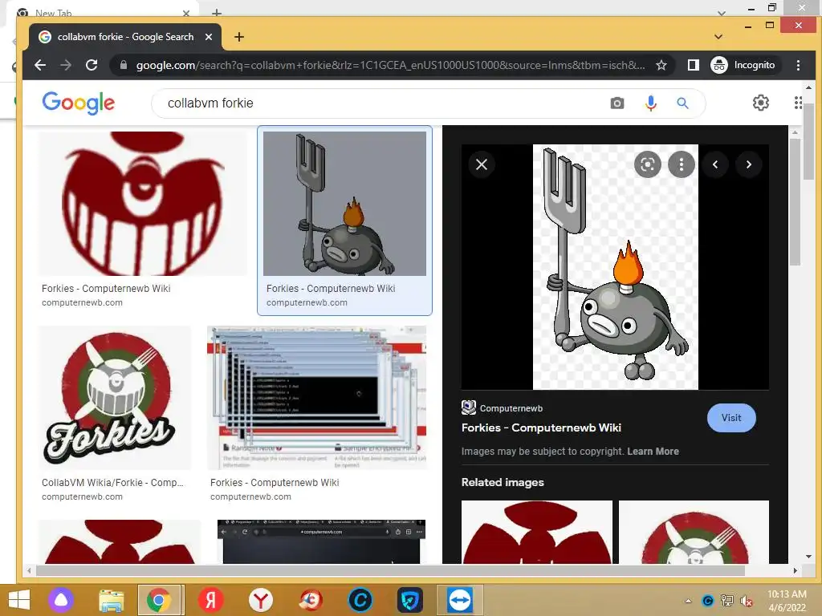This screenshot has width=822, height=616.
Task: Bookmark this page with the star icon
Action: coord(661,65)
